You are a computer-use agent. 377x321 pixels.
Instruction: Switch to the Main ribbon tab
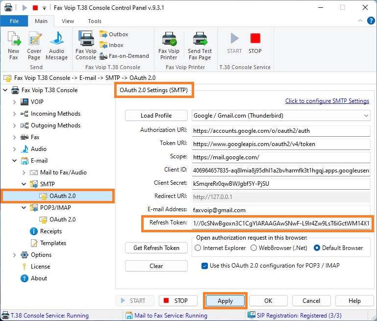(41, 21)
